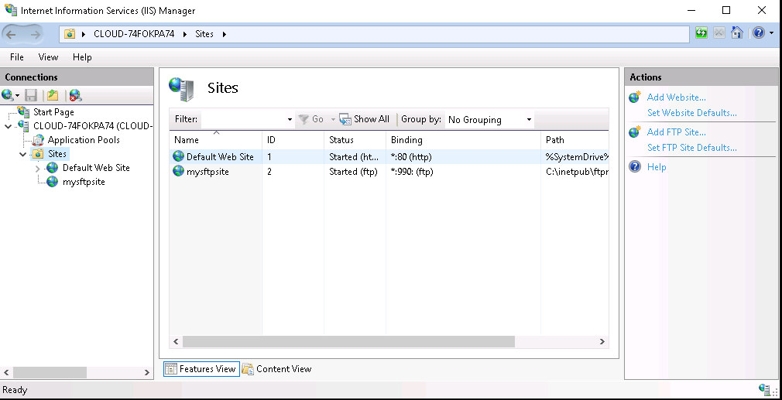782x400 pixels.
Task: Click the *:80 (http) binding cell
Action: [411, 157]
